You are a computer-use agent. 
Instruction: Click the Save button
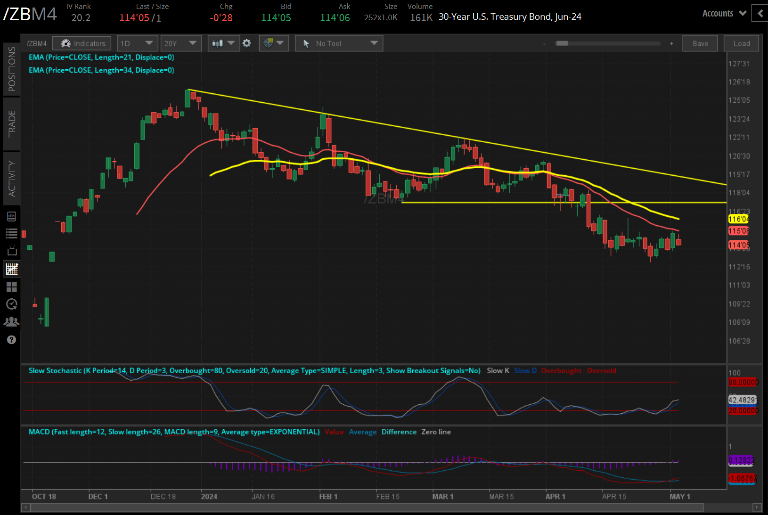[x=700, y=43]
